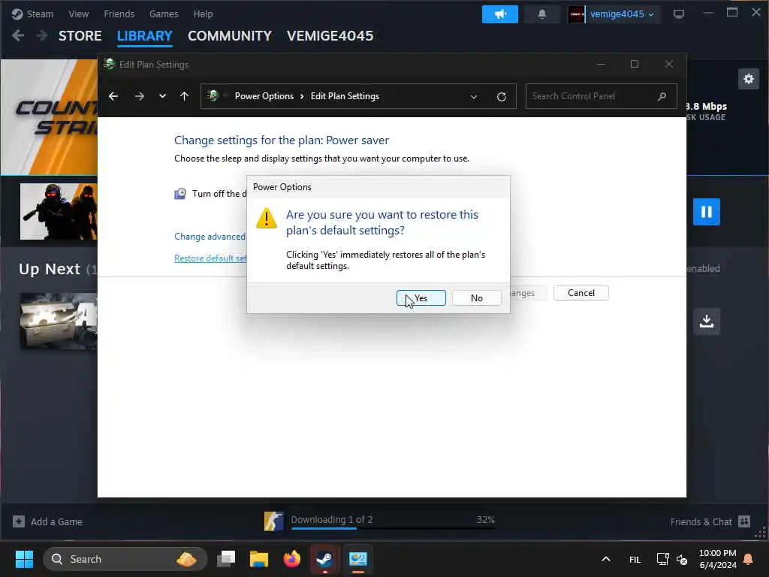The height and width of the screenshot is (577, 769).
Task: Open the Friends menu in Steam
Action: pyautogui.click(x=119, y=14)
